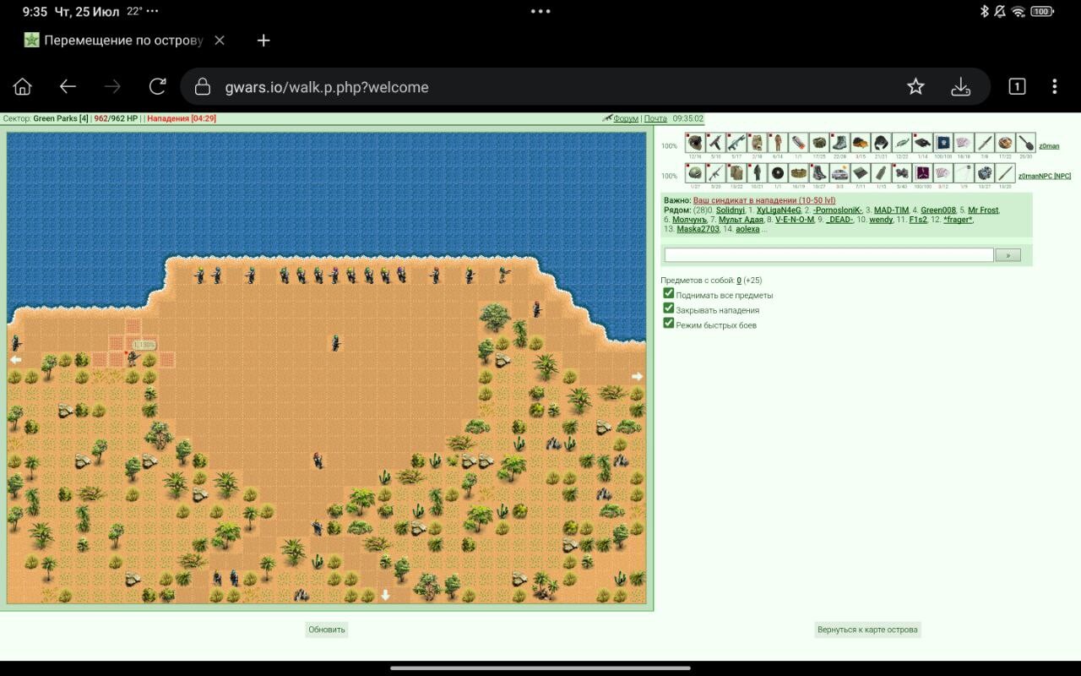Open the three-dot overflow at screen top
Viewport: 1081px width, 676px height.
(540, 12)
